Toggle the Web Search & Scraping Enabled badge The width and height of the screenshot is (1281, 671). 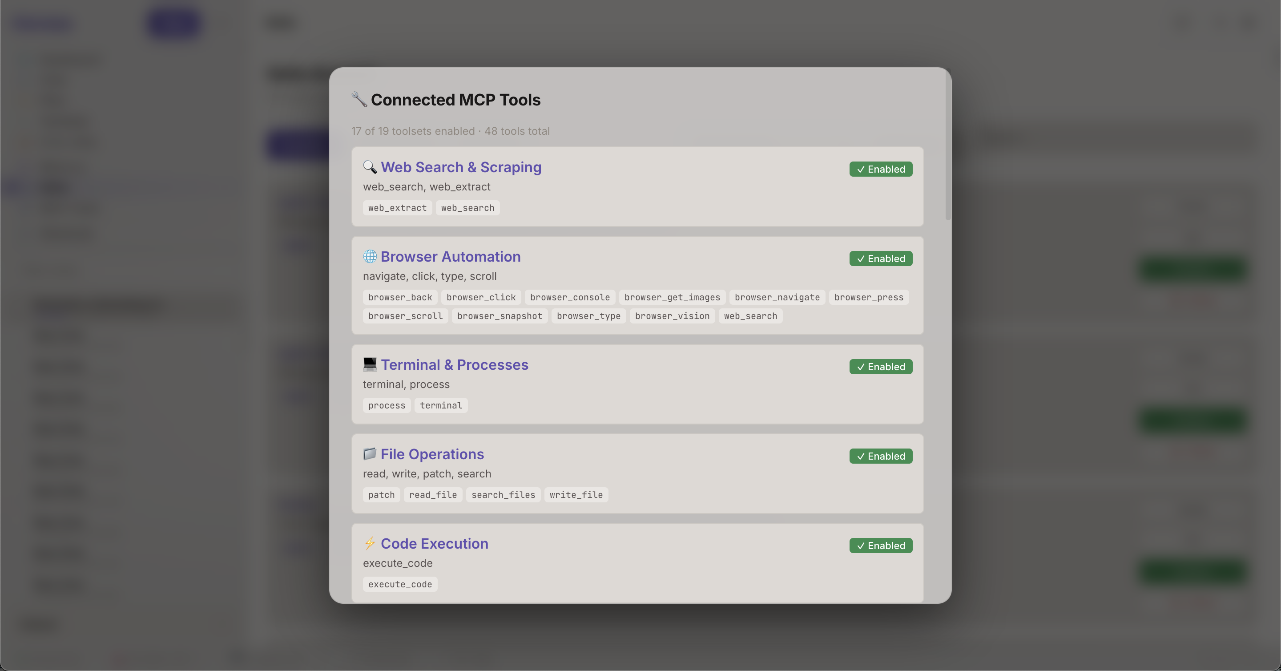click(880, 169)
